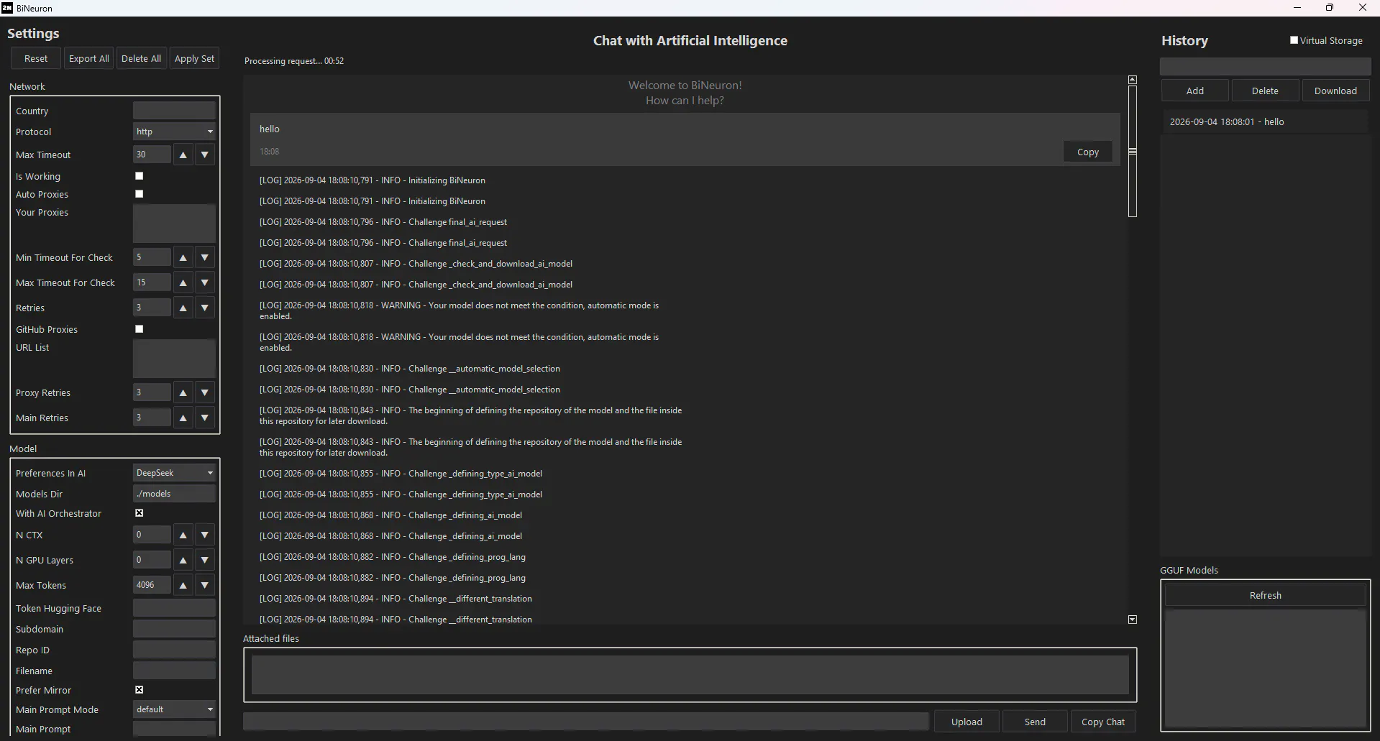
Task: Open Preferences In AI DeepSeek dropdown
Action: (x=174, y=473)
